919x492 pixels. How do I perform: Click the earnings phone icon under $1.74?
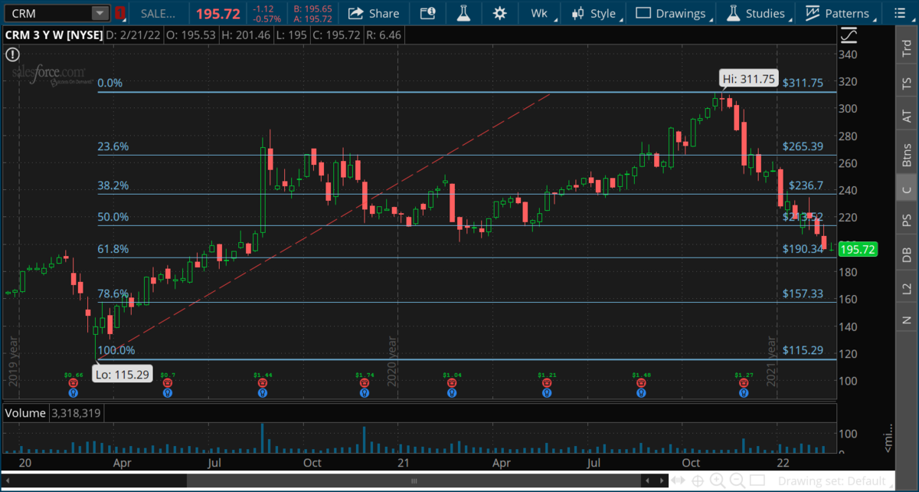pos(364,383)
